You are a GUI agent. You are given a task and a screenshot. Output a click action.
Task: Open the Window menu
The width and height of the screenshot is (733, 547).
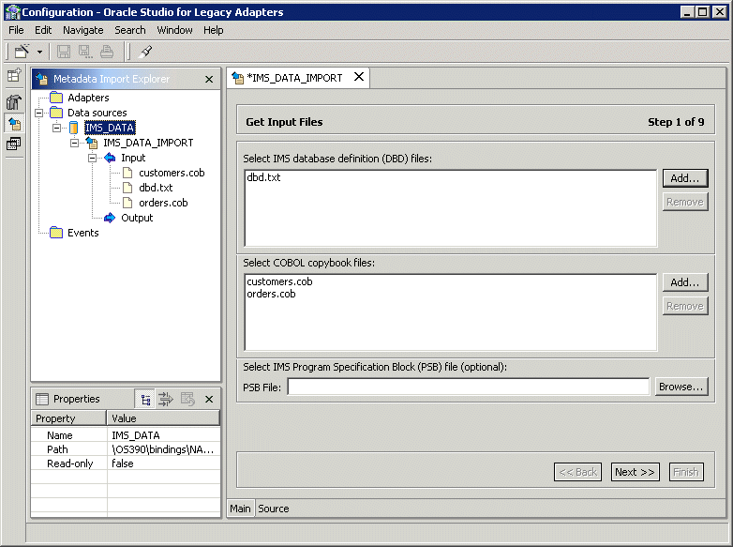click(x=174, y=30)
